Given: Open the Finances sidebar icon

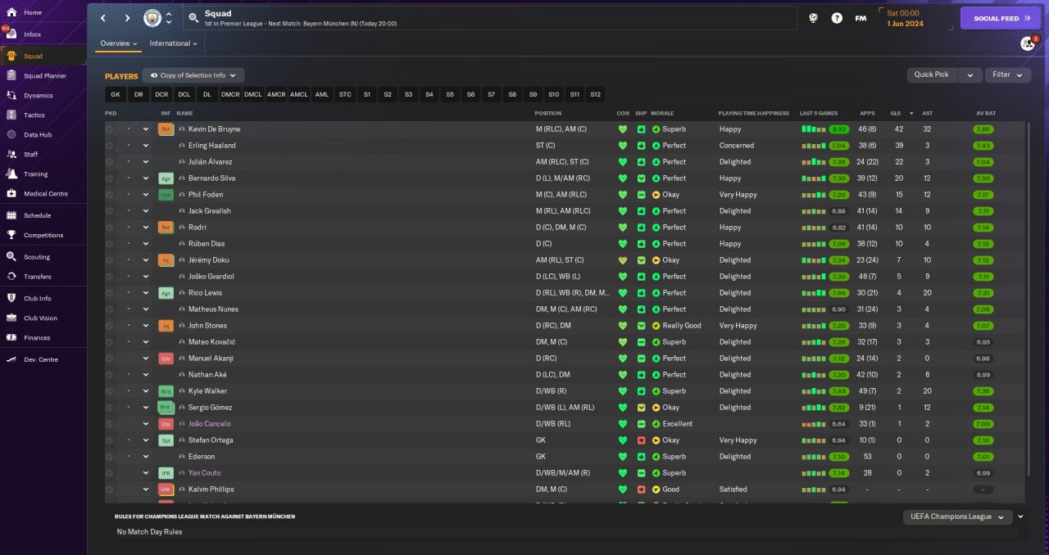Looking at the screenshot, I should click(11, 337).
